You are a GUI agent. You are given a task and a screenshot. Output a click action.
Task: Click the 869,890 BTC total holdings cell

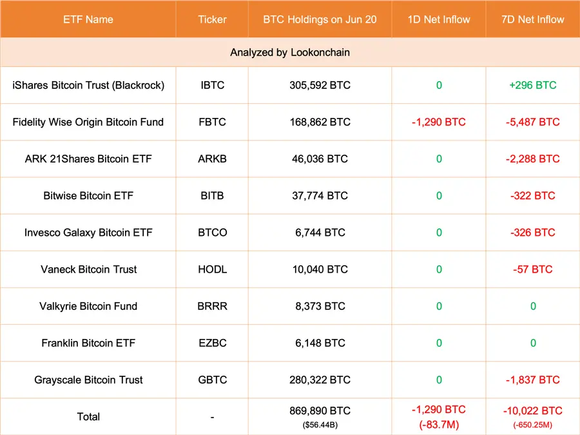320,411
